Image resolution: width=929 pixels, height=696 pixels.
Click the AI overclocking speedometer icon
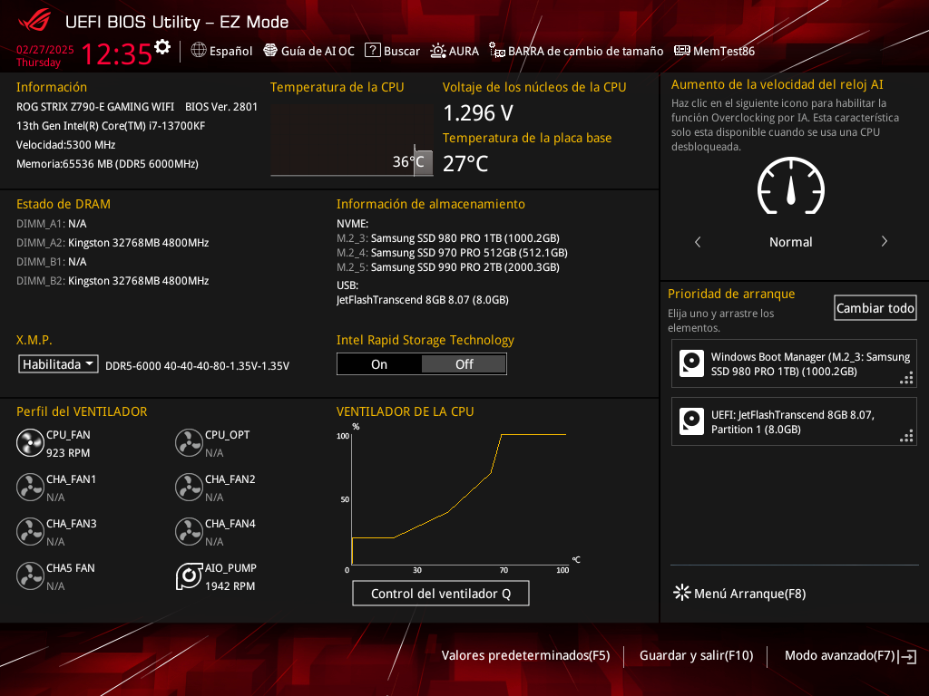pyautogui.click(x=790, y=186)
